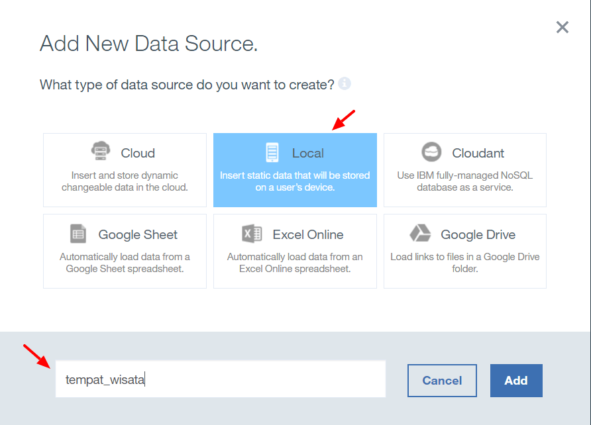Click the Local device icon
The image size is (591, 425).
(x=272, y=152)
